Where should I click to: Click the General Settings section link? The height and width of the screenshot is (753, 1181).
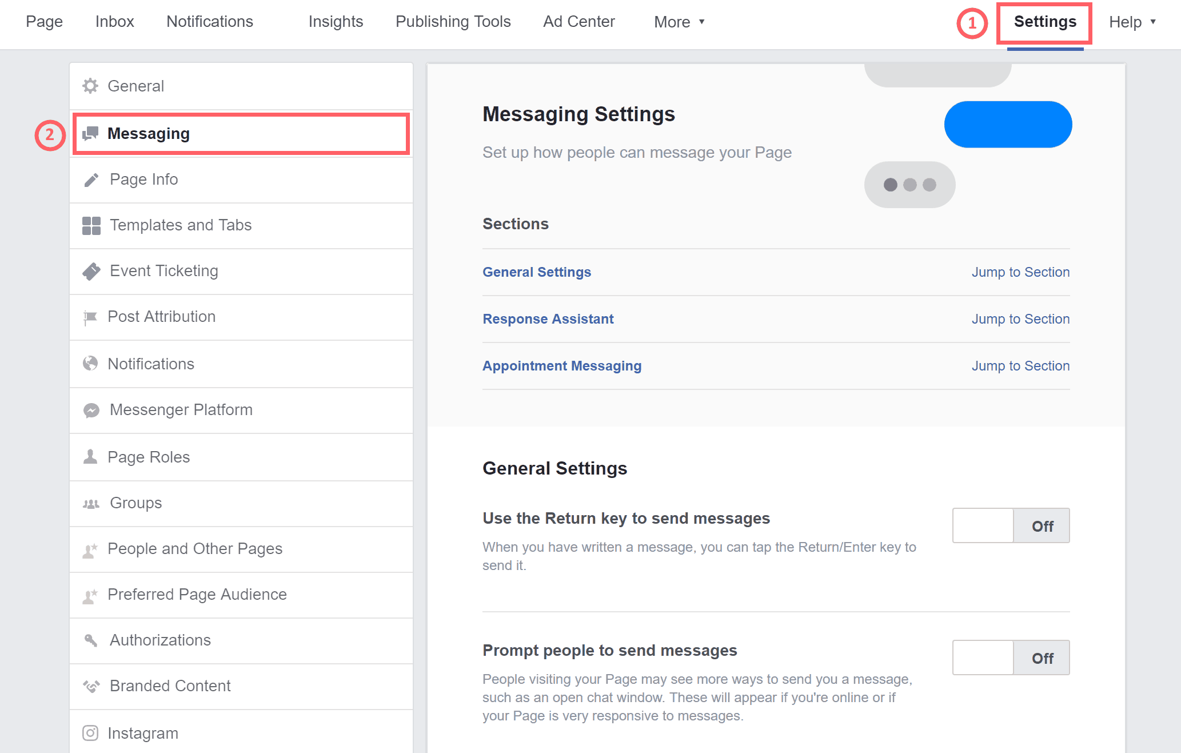[536, 272]
